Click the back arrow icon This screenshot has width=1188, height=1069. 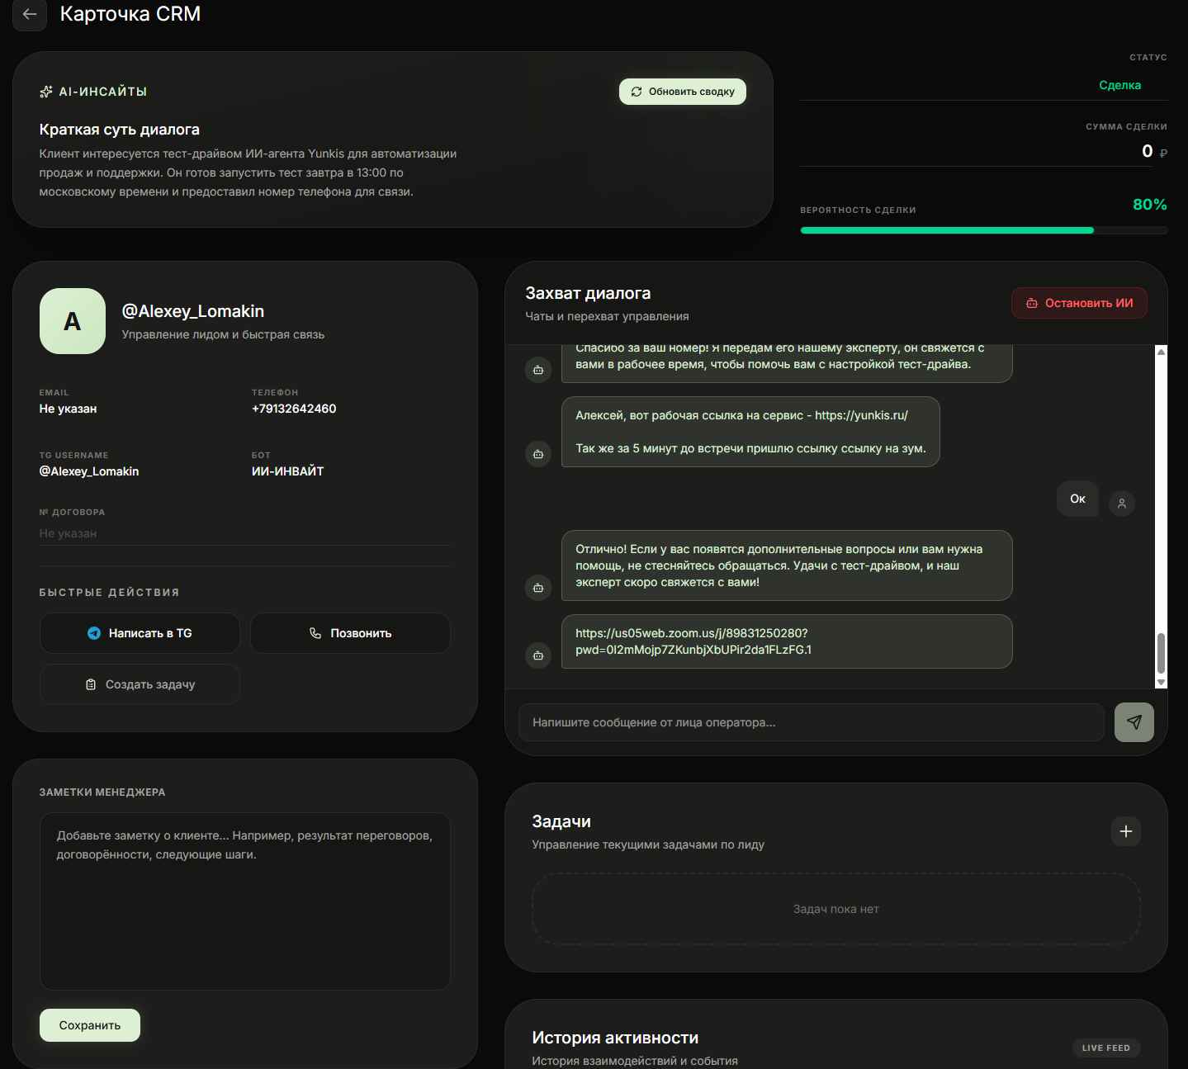click(x=30, y=14)
